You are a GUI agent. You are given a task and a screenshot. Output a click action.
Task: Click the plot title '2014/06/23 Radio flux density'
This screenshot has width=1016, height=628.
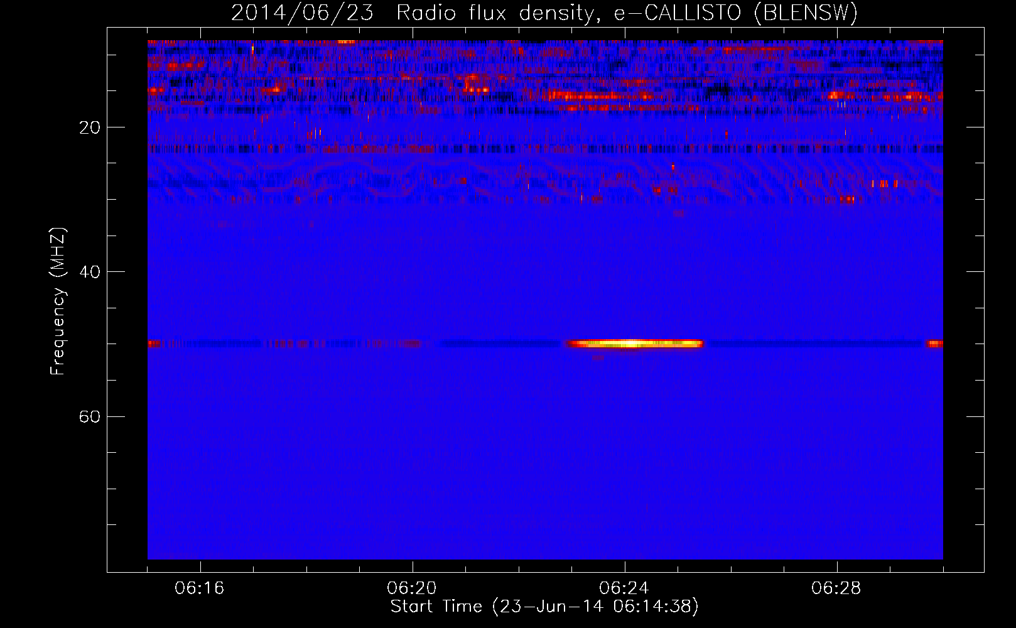(x=544, y=13)
